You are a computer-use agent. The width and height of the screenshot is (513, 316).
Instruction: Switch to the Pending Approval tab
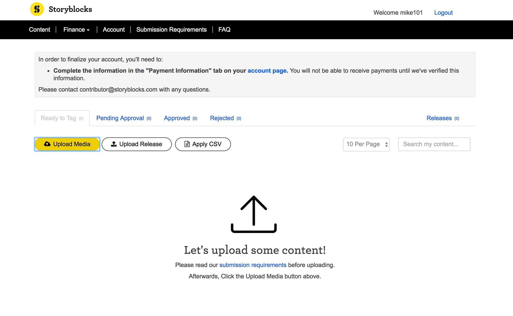coord(120,118)
